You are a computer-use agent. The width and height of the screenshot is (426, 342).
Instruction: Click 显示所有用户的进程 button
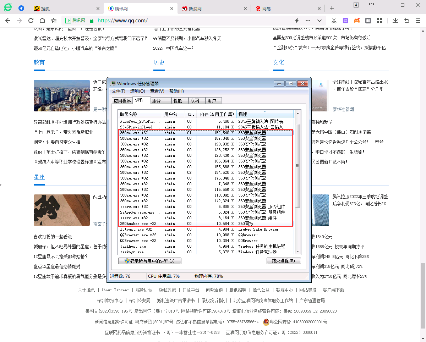150,261
